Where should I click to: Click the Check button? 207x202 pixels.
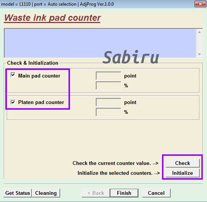click(182, 163)
